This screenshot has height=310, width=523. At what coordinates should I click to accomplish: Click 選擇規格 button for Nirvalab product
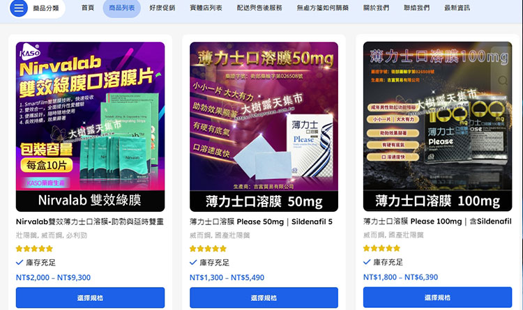91,297
